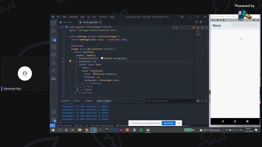This screenshot has height=147, width=262.
Task: Open the Edit menu
Action: pyautogui.click(x=64, y=17)
